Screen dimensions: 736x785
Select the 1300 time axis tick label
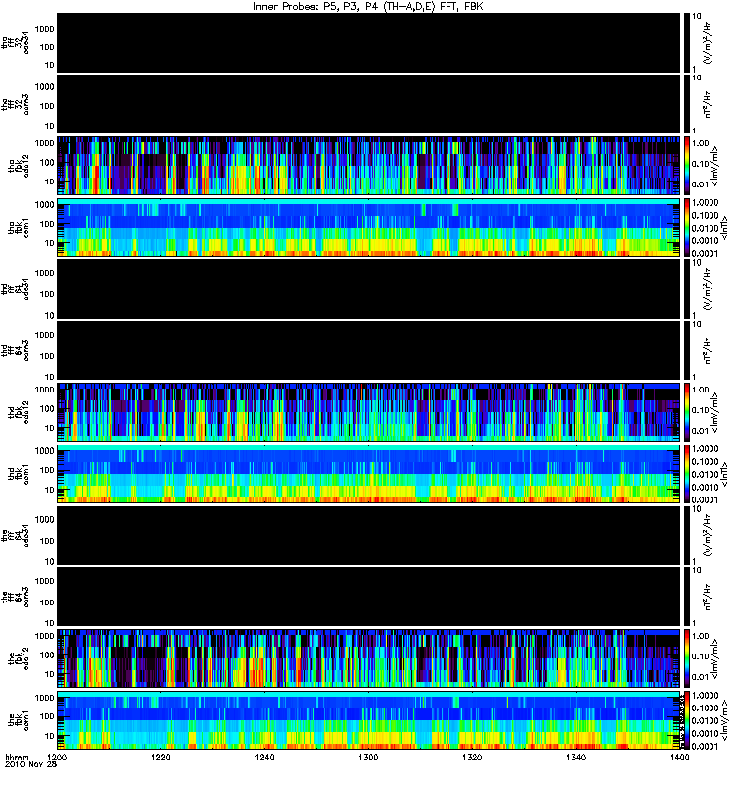[x=368, y=758]
